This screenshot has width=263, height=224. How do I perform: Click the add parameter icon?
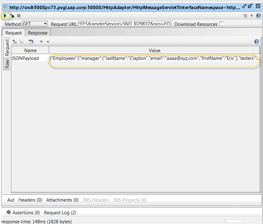click(15, 42)
